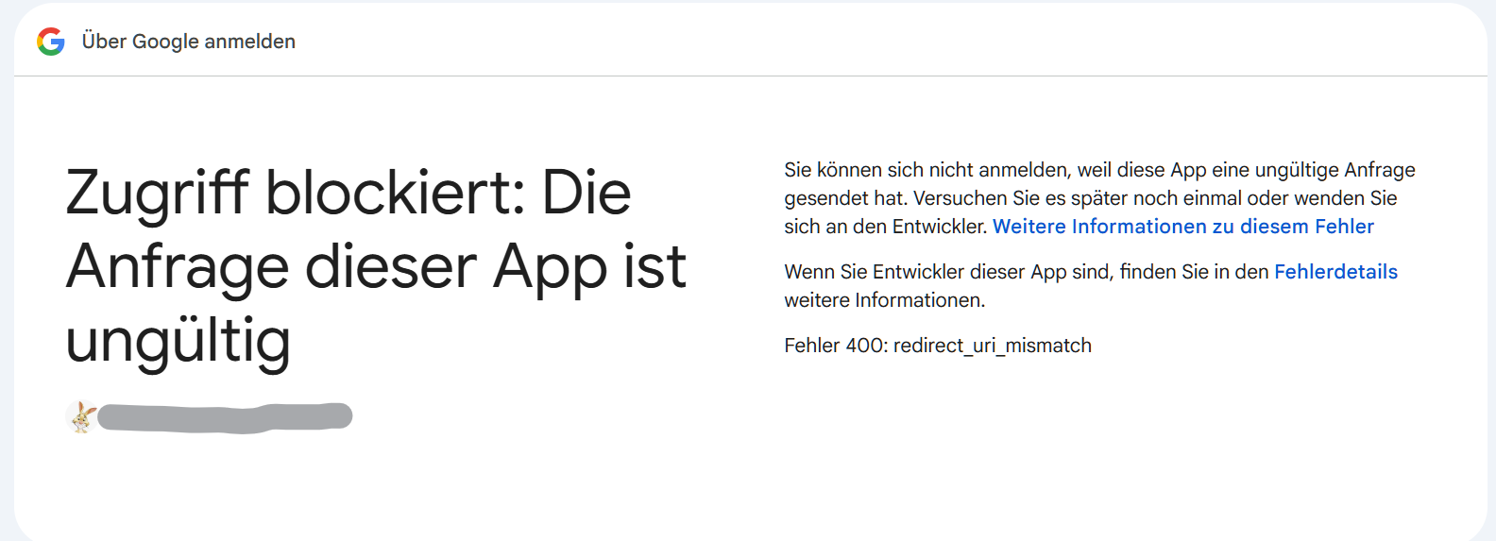The image size is (1496, 541).
Task: Open the "Fehlerdetails" link
Action: coord(1335,272)
